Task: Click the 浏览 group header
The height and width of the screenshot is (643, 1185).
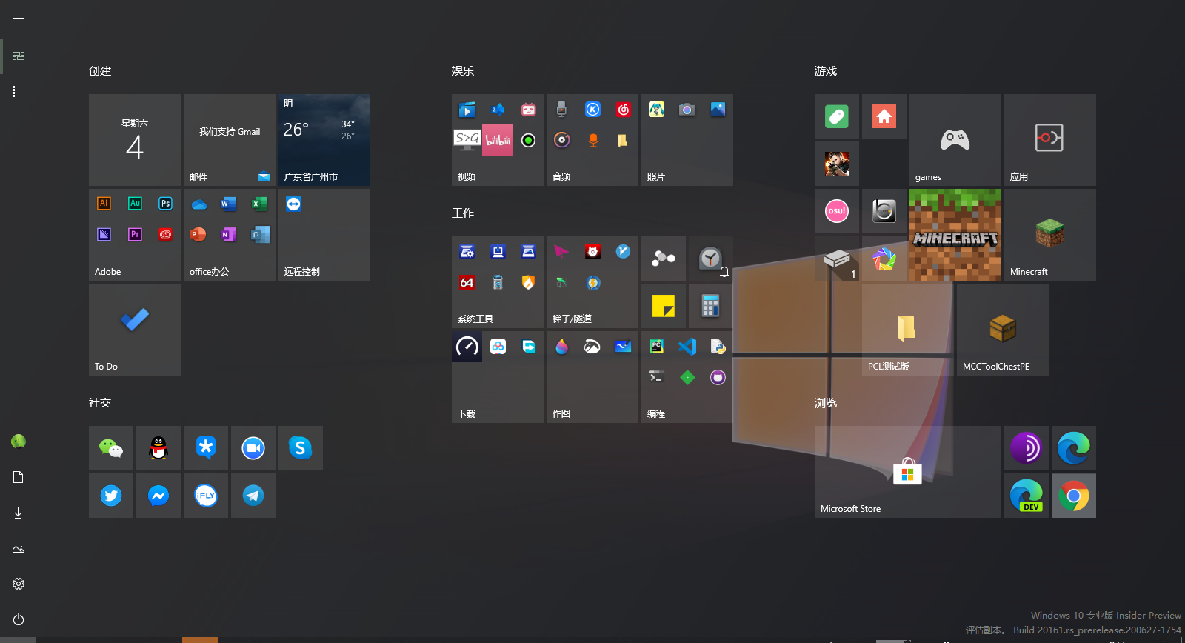Action: (x=826, y=403)
